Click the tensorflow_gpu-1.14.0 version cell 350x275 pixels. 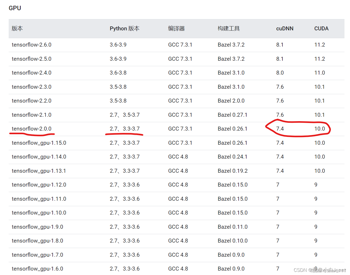39,157
